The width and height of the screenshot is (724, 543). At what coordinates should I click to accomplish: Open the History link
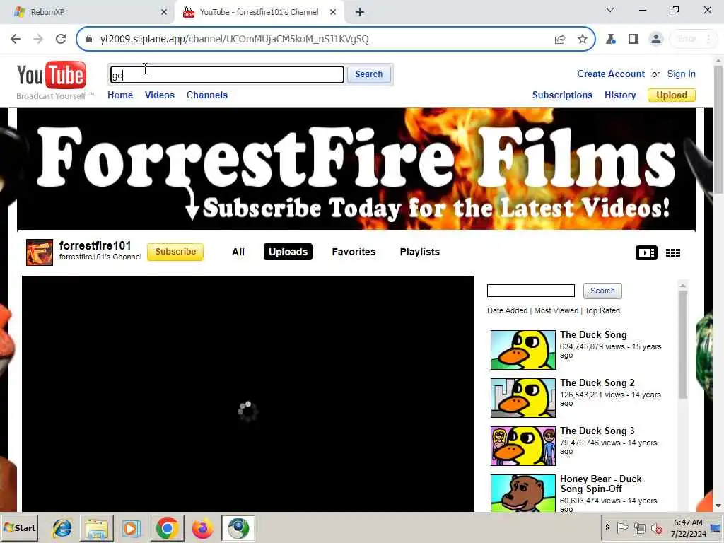(x=620, y=95)
